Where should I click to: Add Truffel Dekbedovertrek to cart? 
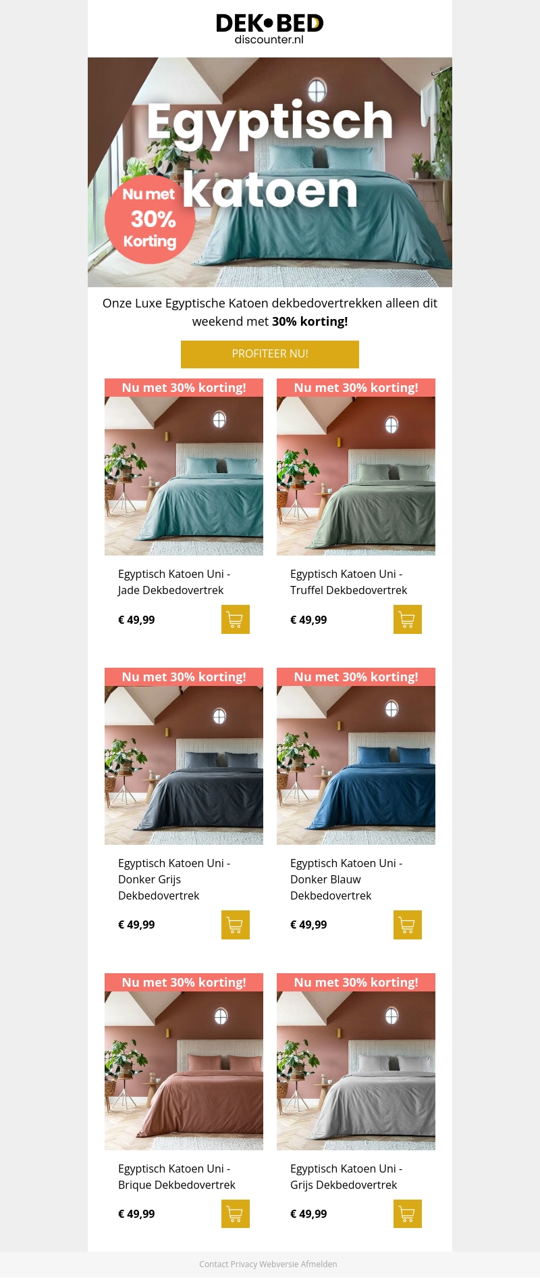408,620
